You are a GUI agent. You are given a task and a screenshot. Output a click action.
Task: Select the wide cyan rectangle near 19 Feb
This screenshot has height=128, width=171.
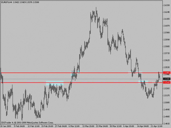[55, 83]
